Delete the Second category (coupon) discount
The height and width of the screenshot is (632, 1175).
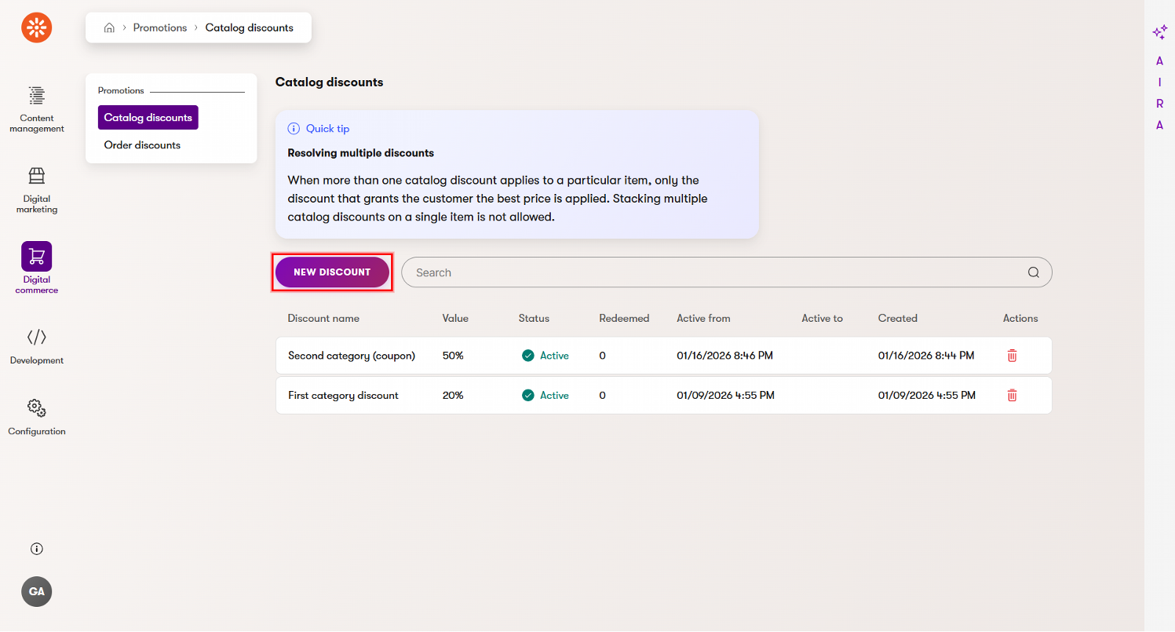click(x=1012, y=356)
